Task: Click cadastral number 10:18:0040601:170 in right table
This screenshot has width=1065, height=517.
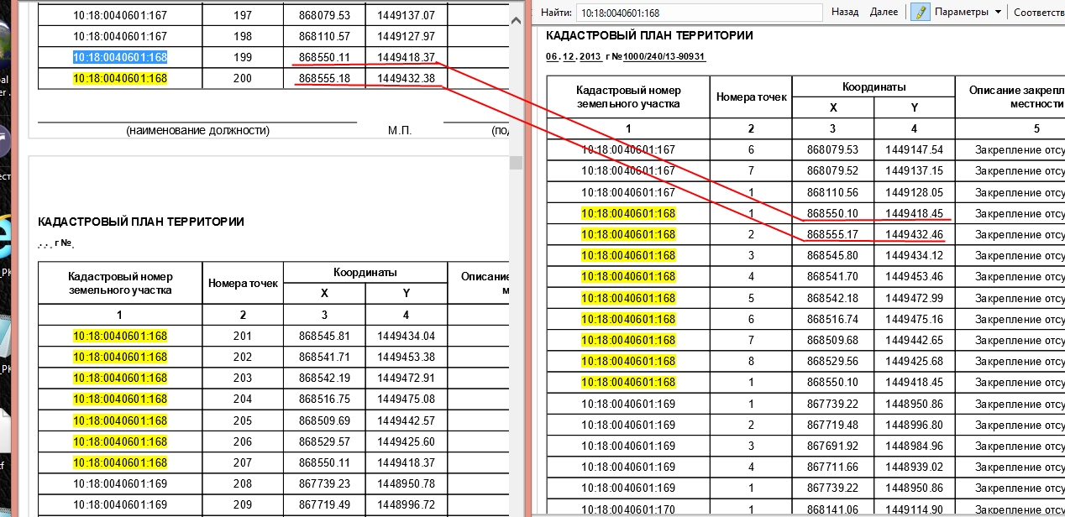Action: pos(628,509)
